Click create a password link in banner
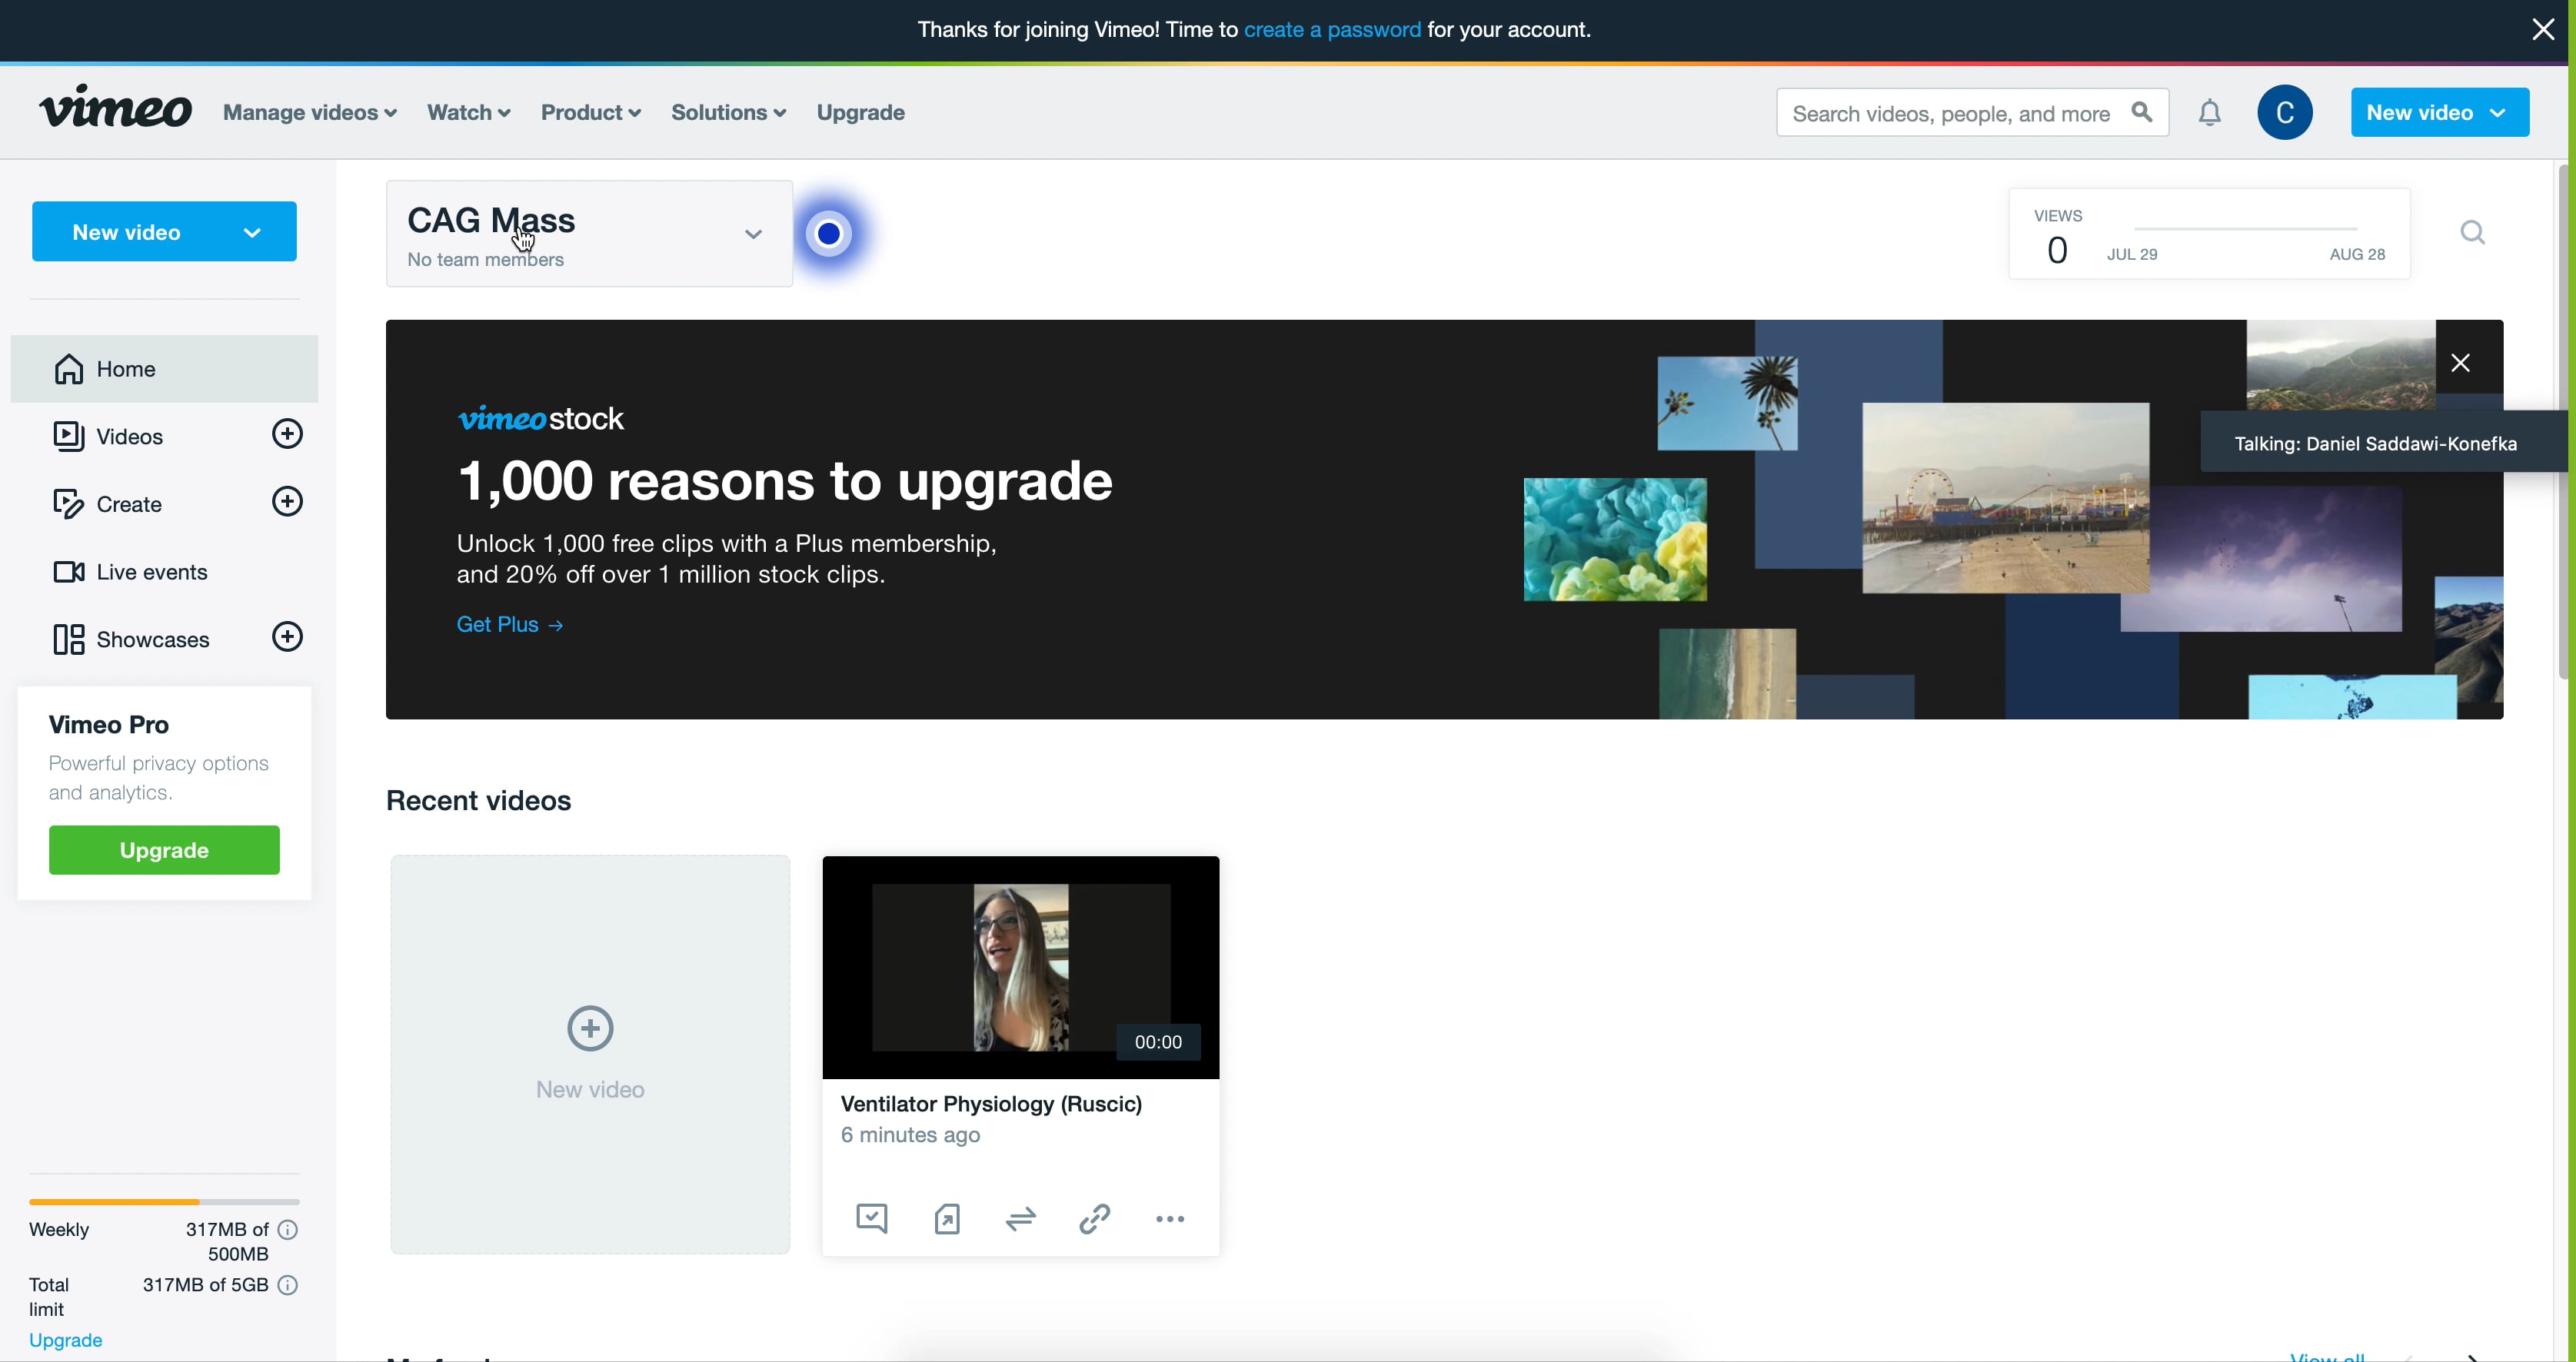 (1332, 29)
